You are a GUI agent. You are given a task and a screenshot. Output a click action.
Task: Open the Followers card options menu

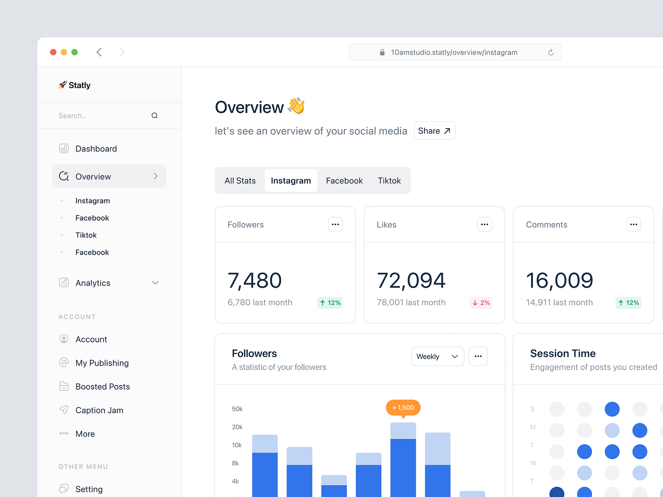point(335,224)
